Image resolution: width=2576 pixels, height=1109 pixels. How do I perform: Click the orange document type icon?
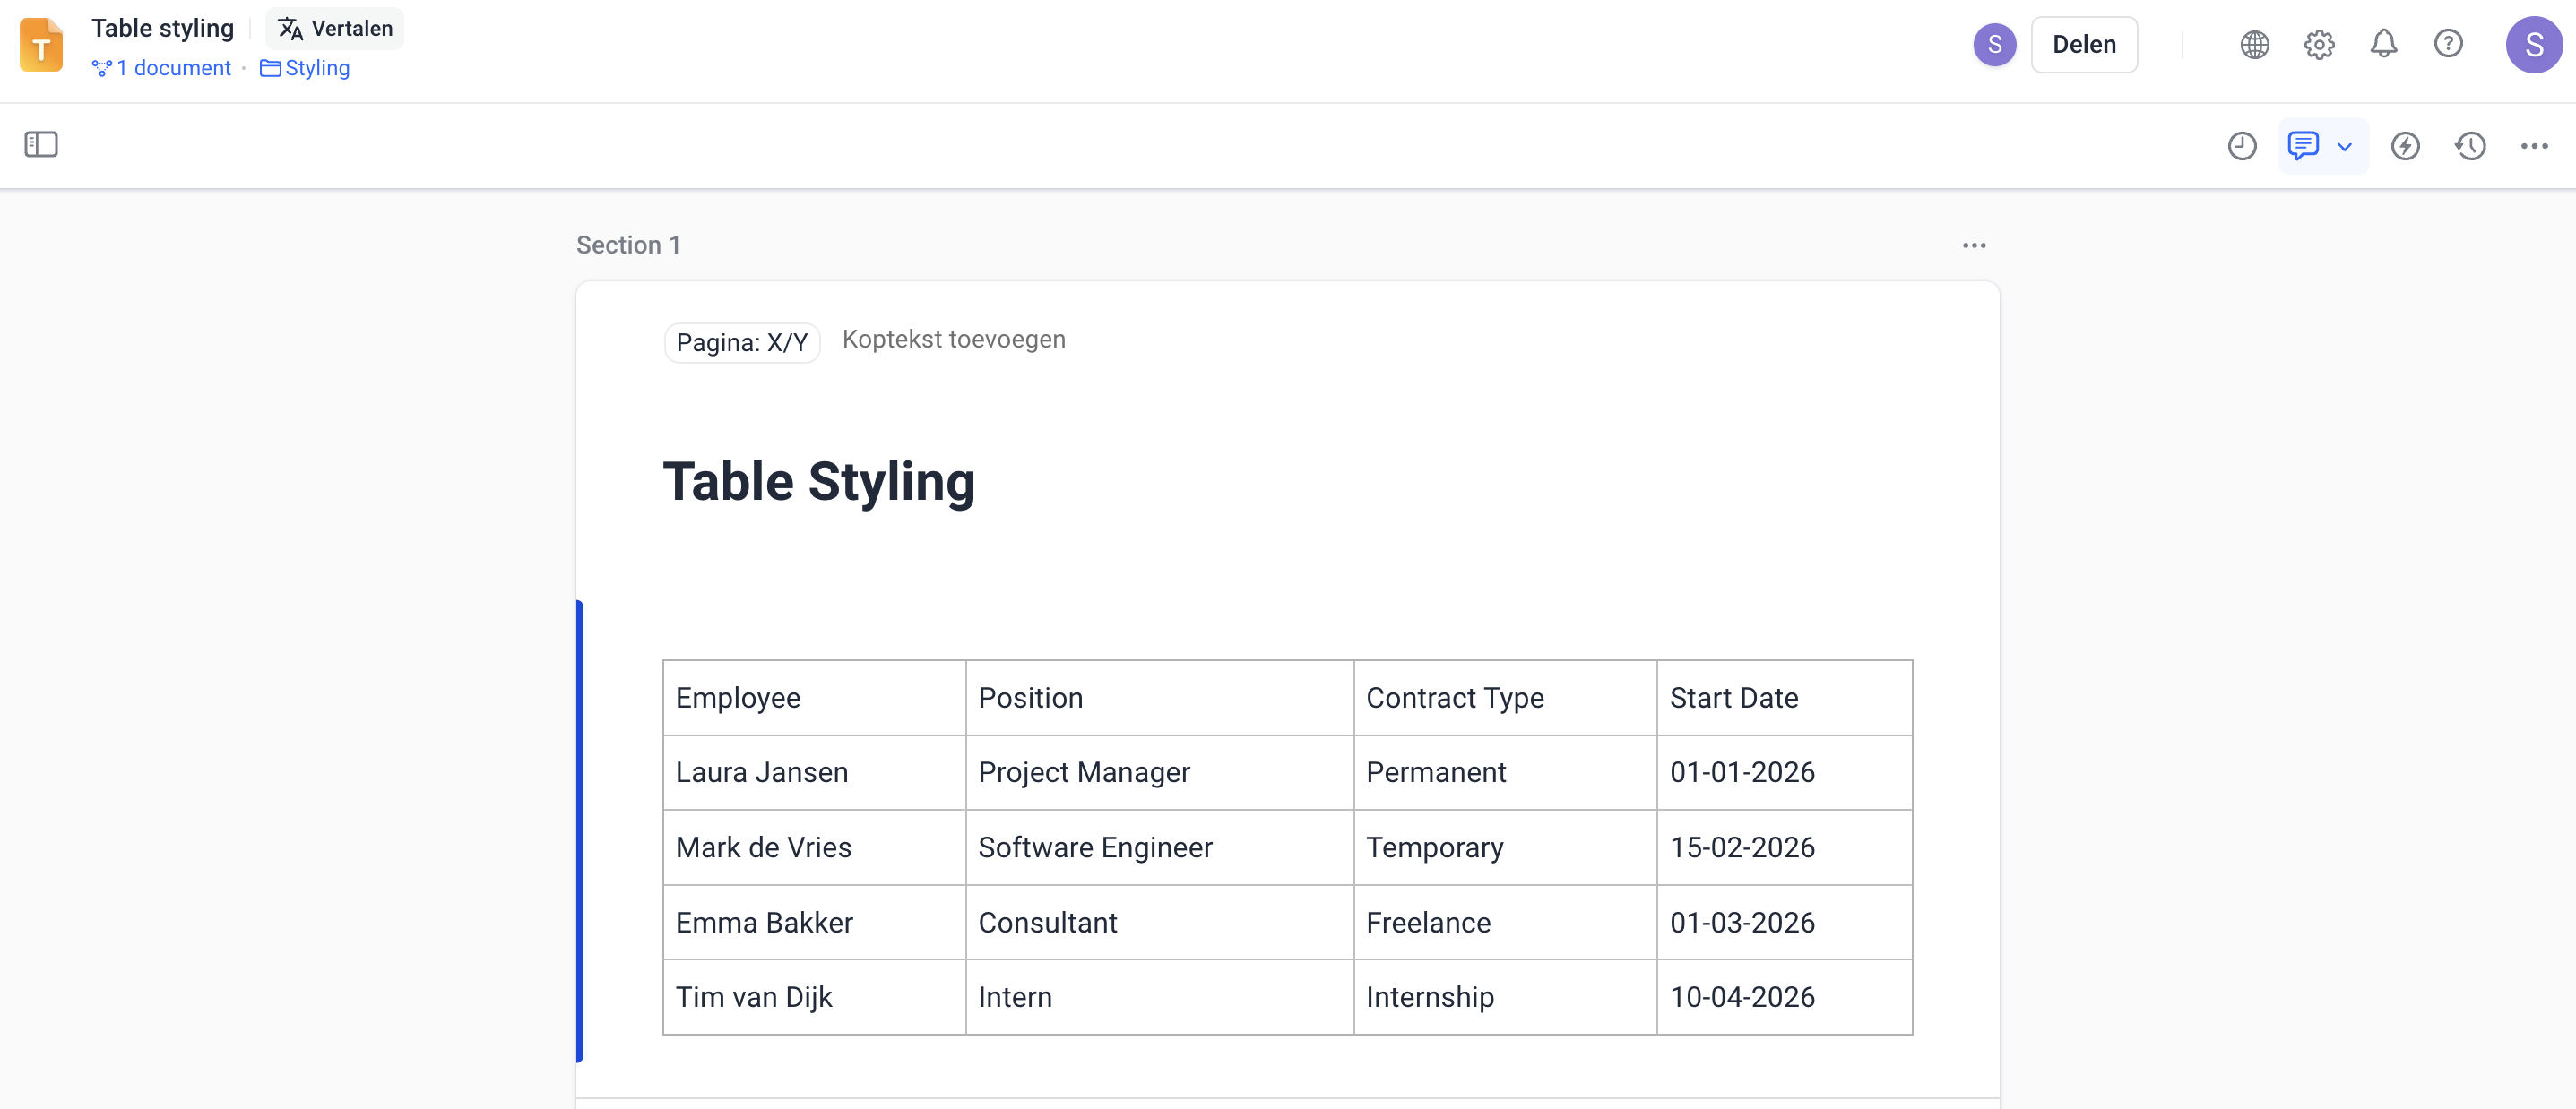pos(41,45)
